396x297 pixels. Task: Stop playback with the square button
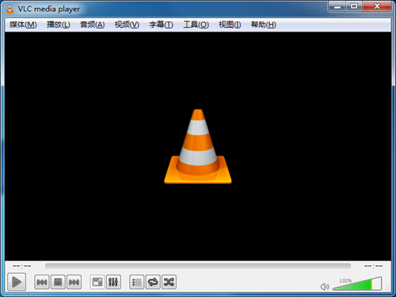(58, 282)
